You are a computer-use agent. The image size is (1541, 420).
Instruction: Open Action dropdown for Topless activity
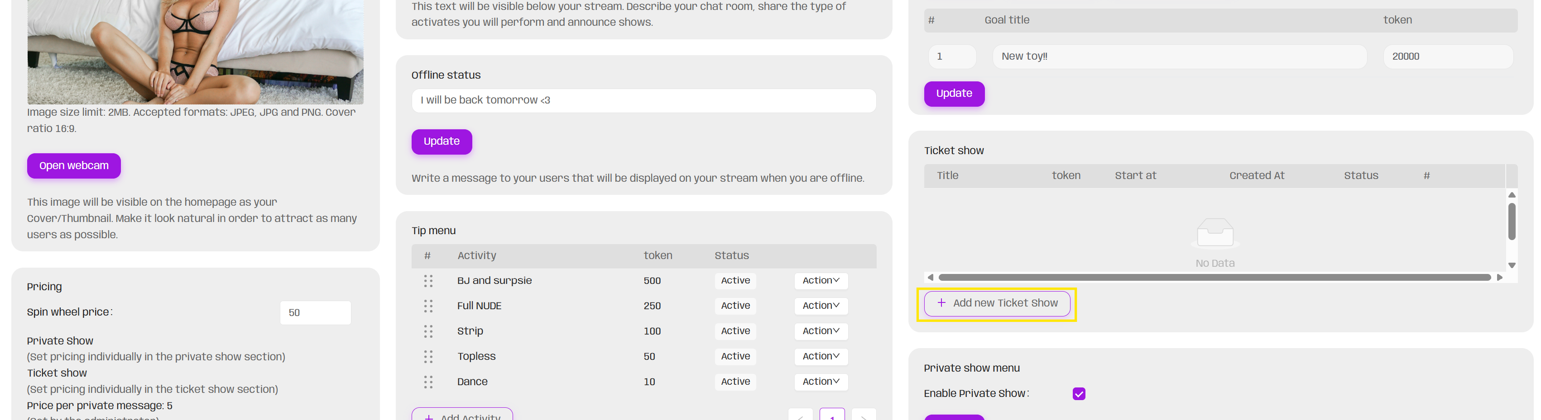pos(821,357)
